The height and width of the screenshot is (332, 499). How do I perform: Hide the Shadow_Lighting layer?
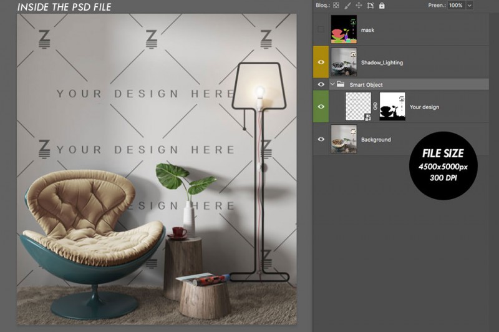coord(321,62)
